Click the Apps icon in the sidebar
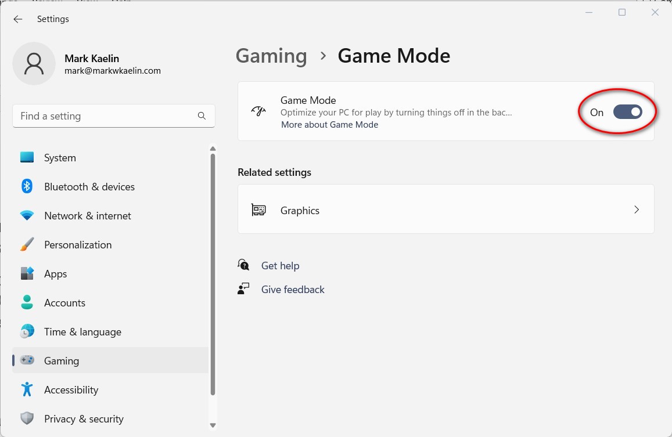This screenshot has height=437, width=672. click(27, 273)
